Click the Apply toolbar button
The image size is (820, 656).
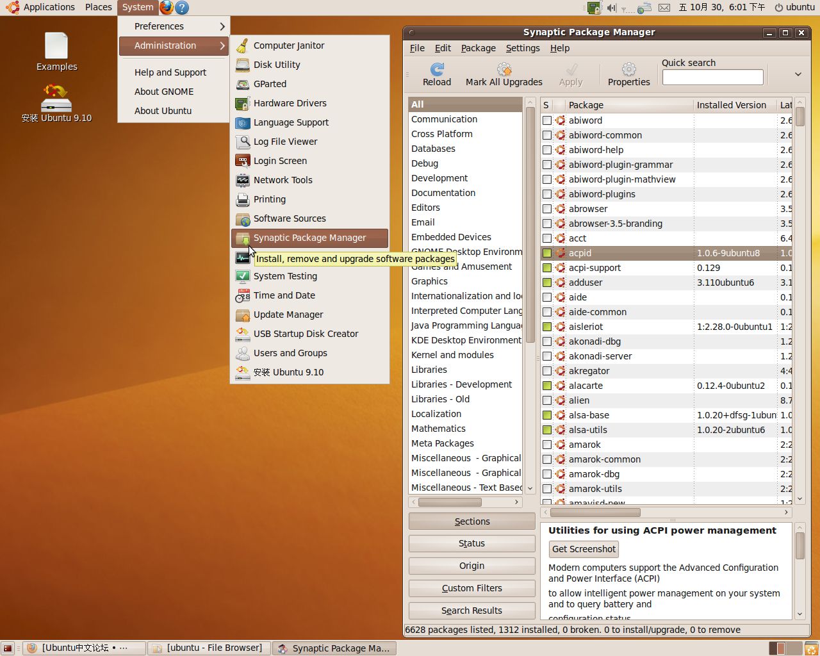tap(571, 74)
